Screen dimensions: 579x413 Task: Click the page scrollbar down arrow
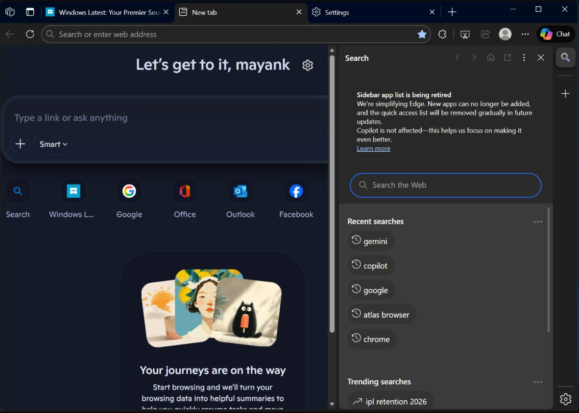coord(332,405)
